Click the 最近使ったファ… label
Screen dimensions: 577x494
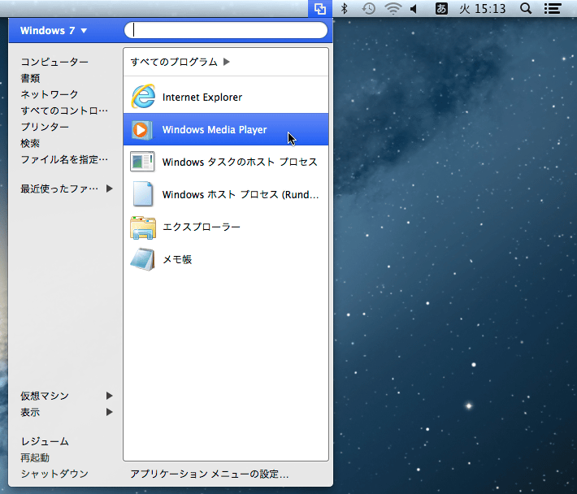click(x=59, y=188)
